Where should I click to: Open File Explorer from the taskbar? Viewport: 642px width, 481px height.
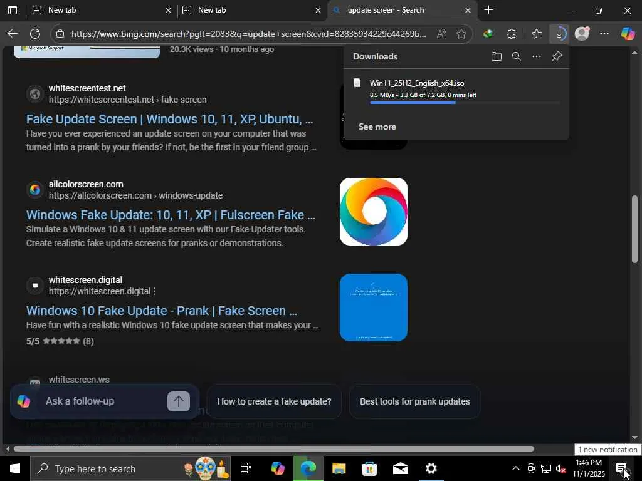[339, 468]
